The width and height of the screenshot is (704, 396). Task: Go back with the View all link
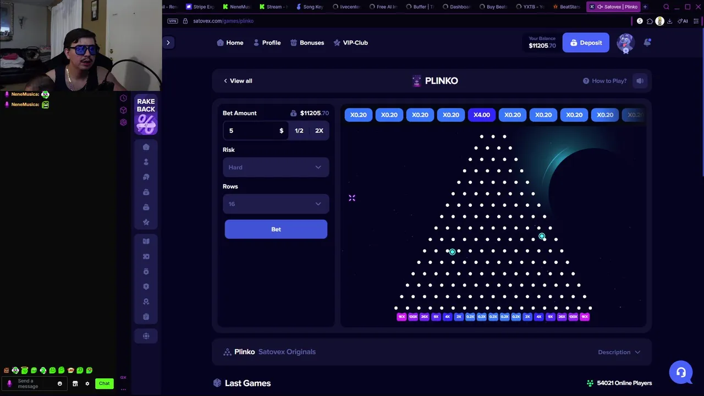click(238, 81)
